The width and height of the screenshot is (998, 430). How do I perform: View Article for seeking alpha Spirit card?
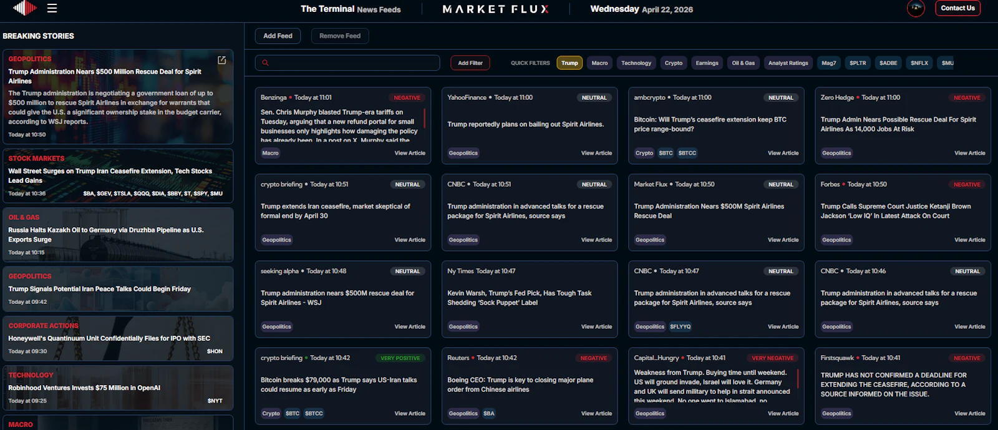click(410, 326)
